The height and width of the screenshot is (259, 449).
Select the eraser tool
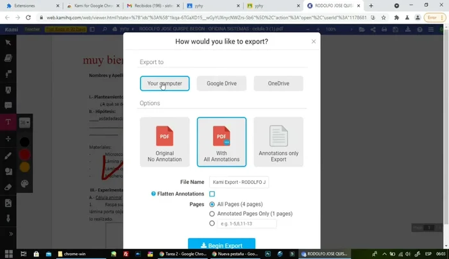tap(8, 187)
